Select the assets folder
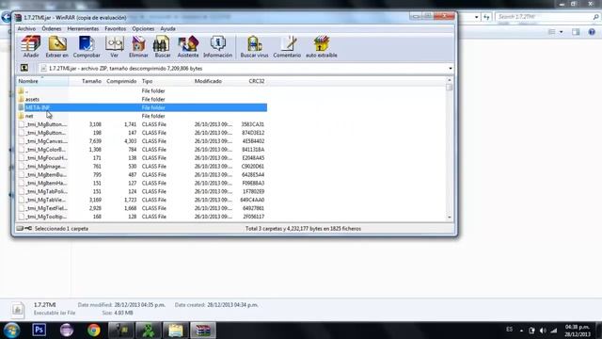Image resolution: width=602 pixels, height=339 pixels. (x=142, y=99)
